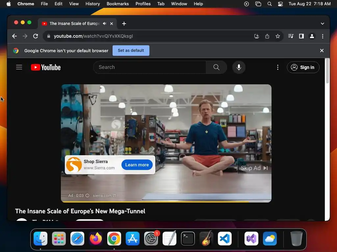337x252 pixels.
Task: Bookmark this page with the star icon
Action: 278,36
